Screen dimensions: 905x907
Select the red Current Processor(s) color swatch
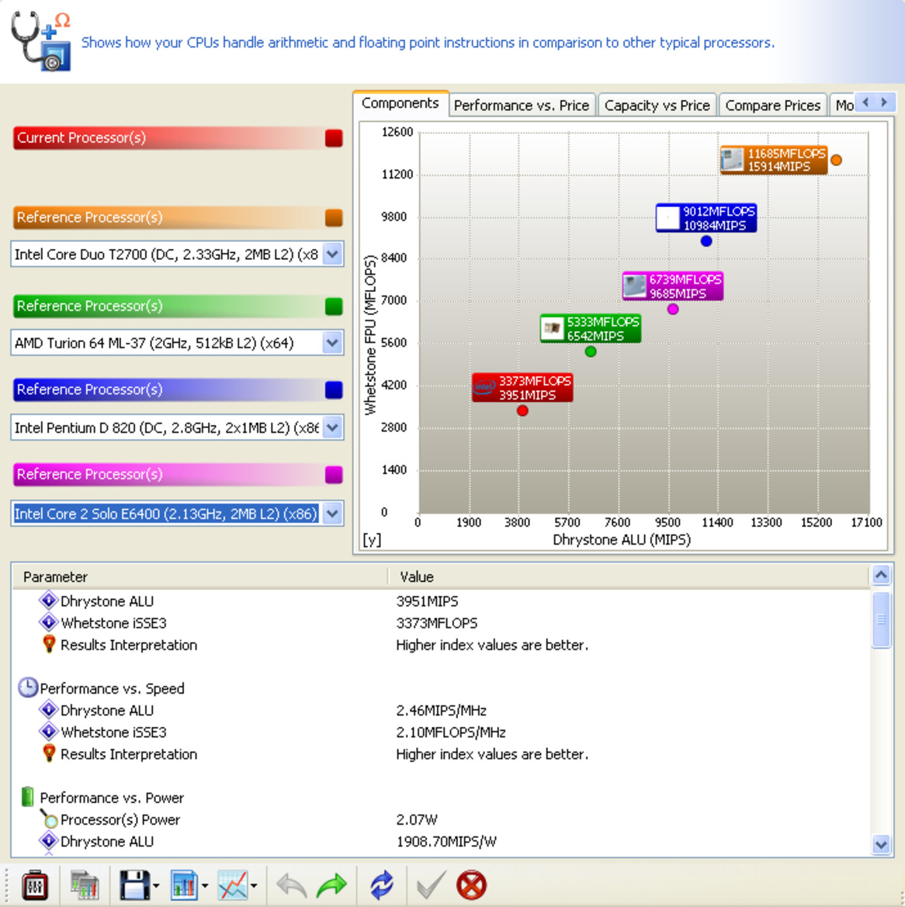coord(334,137)
